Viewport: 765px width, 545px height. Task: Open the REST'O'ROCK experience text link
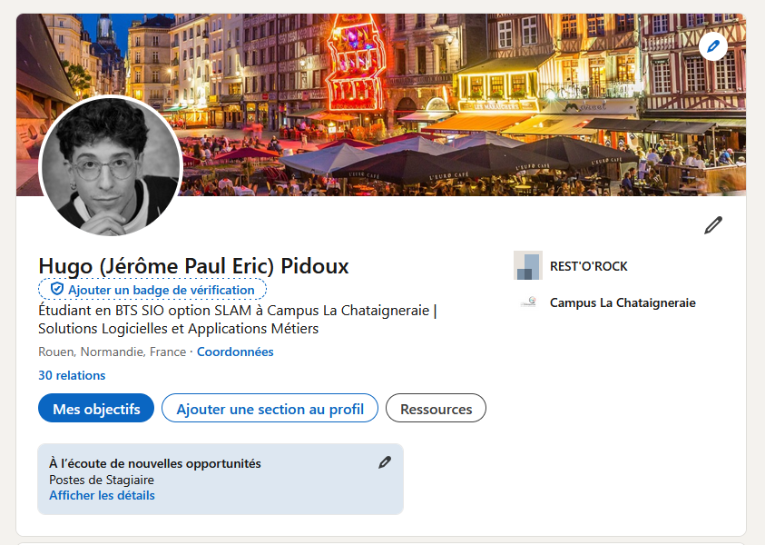tap(588, 266)
